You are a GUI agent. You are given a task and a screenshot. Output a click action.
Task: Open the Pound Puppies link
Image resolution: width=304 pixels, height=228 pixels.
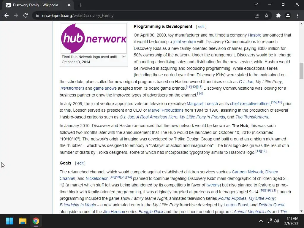click(x=232, y=199)
